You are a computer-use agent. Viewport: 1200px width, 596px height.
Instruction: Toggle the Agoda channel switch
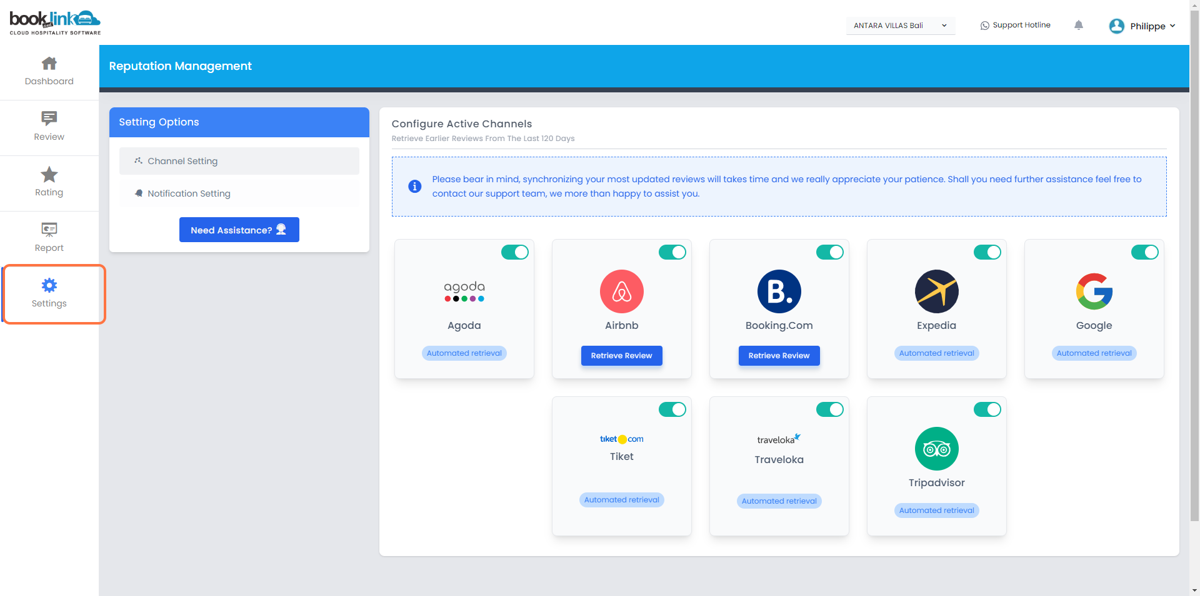515,252
